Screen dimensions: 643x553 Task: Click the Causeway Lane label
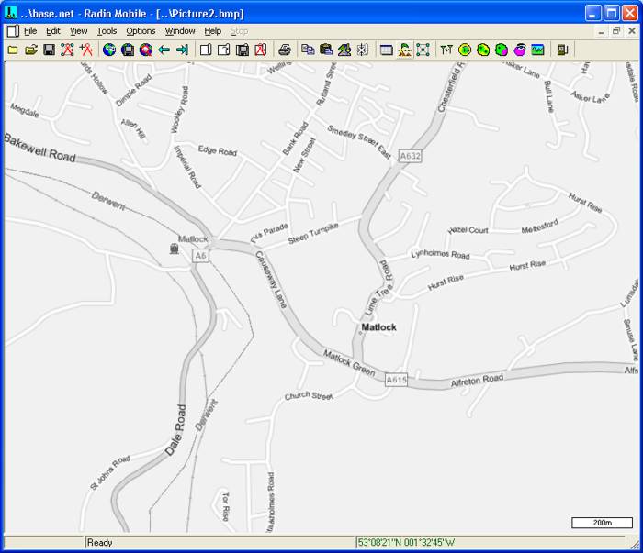(x=271, y=280)
